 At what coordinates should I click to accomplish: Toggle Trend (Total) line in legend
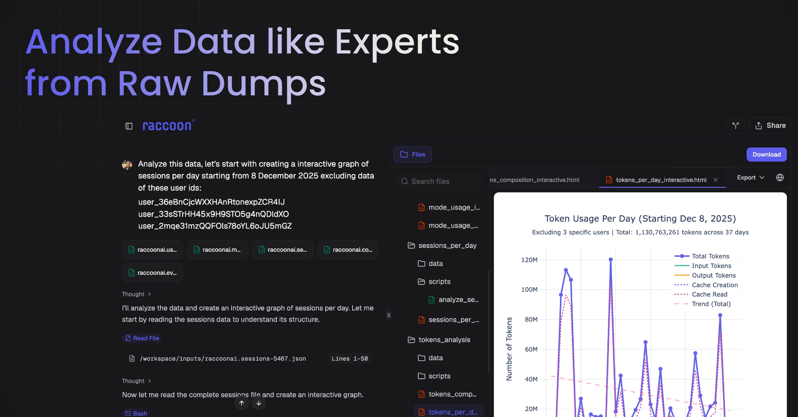[x=711, y=304]
